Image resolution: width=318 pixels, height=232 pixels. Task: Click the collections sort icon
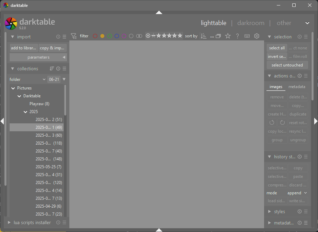(52, 69)
